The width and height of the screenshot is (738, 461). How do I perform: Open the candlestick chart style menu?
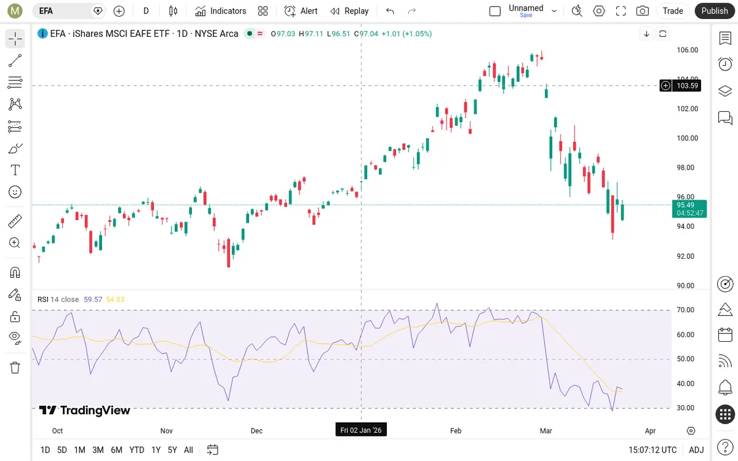pos(173,10)
